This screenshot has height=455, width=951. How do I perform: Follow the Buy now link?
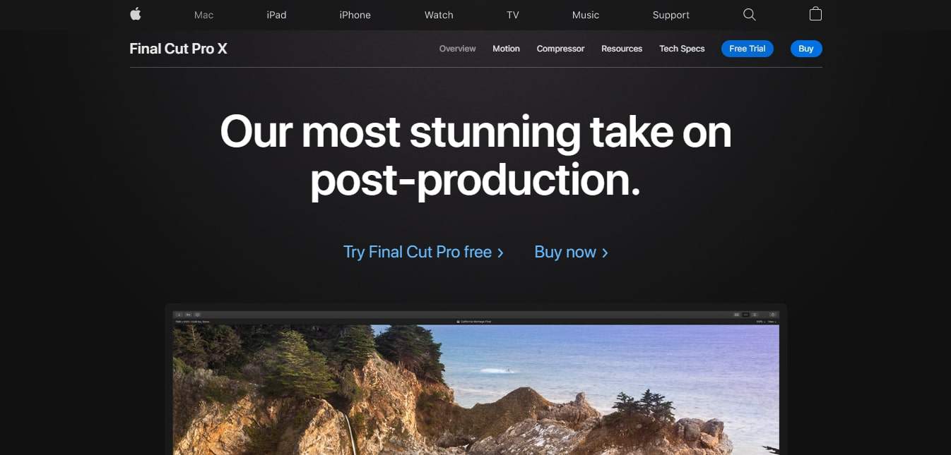pyautogui.click(x=571, y=252)
